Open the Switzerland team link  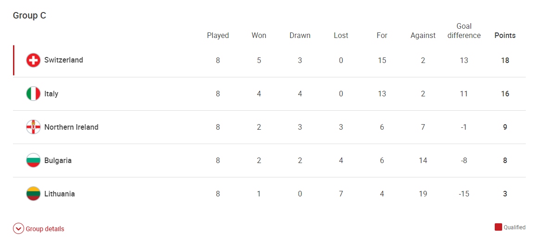[64, 60]
